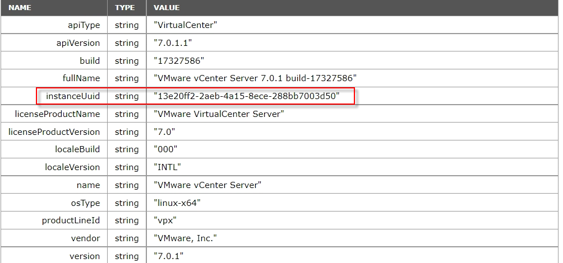This screenshot has height=263, width=563.
Task: Click the string type cell in vendor row
Action: click(x=127, y=238)
